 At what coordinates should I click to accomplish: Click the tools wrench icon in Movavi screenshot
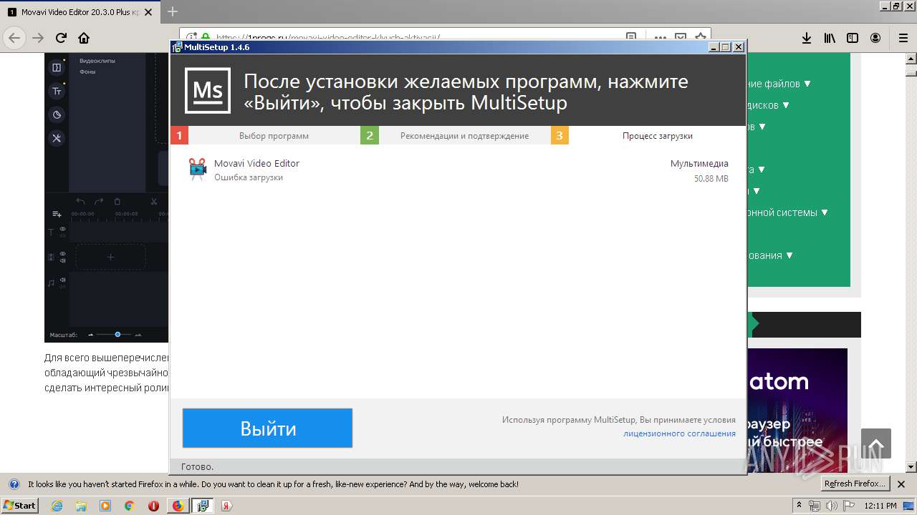pyautogui.click(x=57, y=137)
